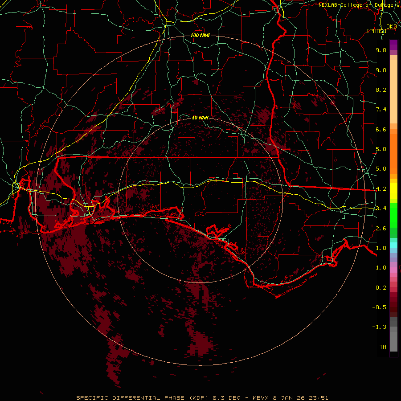Viewport: 401px width, 401px height.
Task: Click the 5.0 scale value
Action: pyautogui.click(x=381, y=169)
